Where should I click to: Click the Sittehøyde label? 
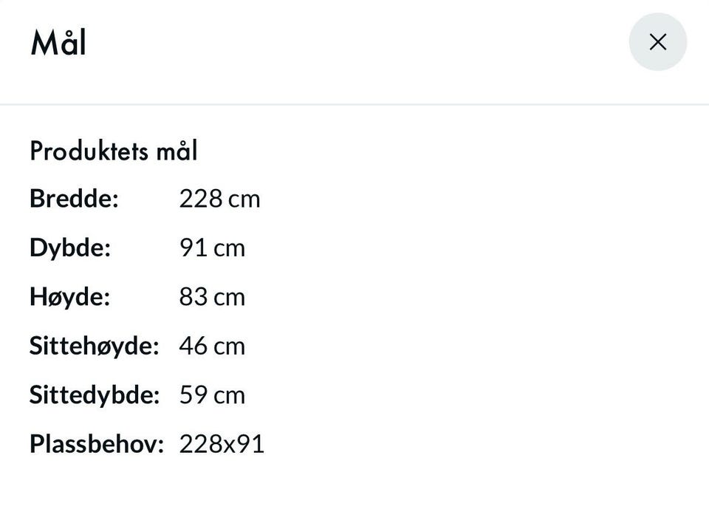click(95, 346)
